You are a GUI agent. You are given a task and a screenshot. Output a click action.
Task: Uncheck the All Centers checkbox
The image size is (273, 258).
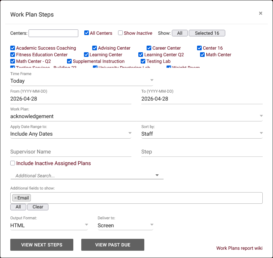click(87, 33)
